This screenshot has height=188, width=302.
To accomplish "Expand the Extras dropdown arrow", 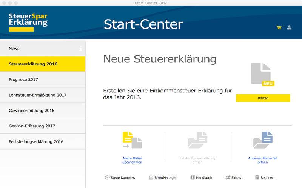I will click(243, 179).
